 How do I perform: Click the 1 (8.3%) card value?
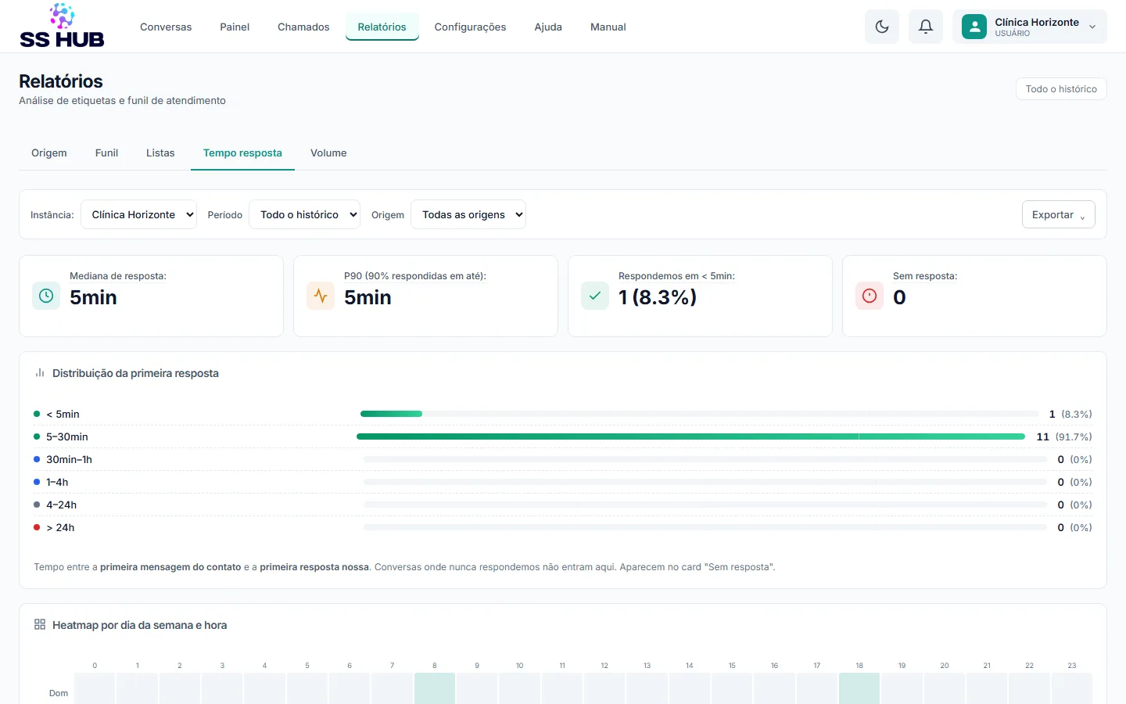(658, 297)
